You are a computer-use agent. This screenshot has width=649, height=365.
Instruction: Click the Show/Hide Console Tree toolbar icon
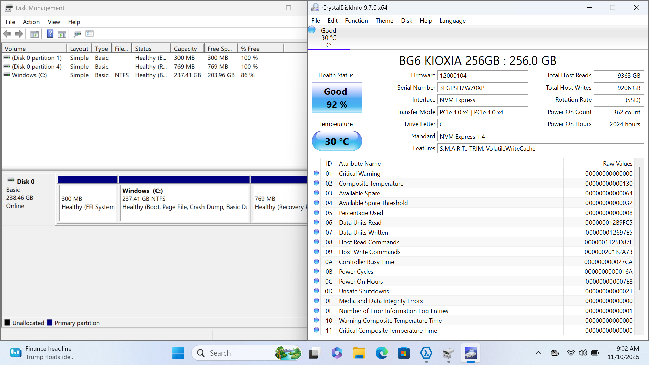point(34,34)
